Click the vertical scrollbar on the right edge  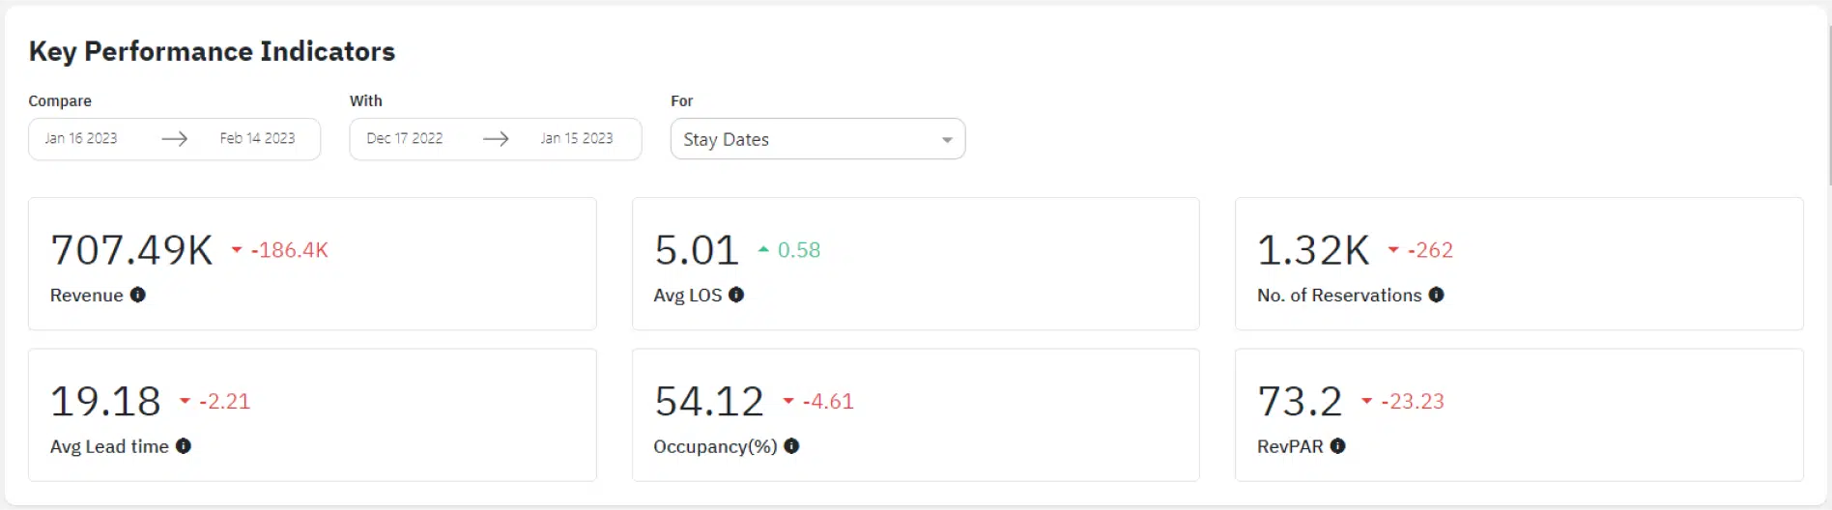click(1829, 106)
